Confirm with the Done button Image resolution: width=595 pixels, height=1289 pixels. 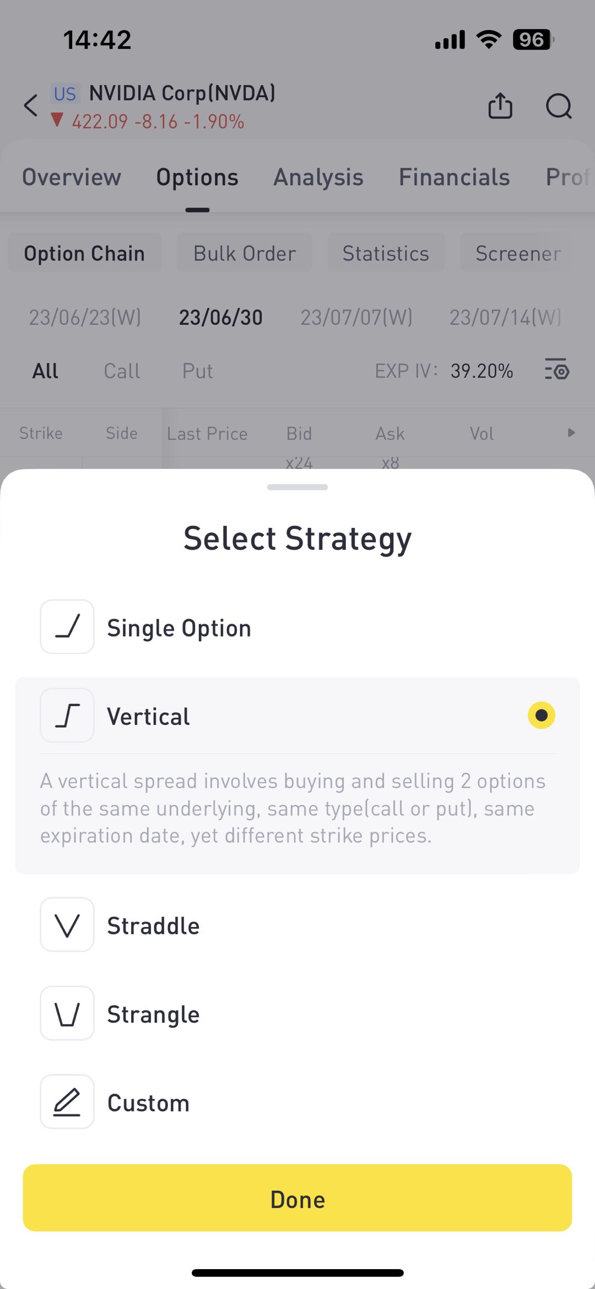coord(297,1198)
